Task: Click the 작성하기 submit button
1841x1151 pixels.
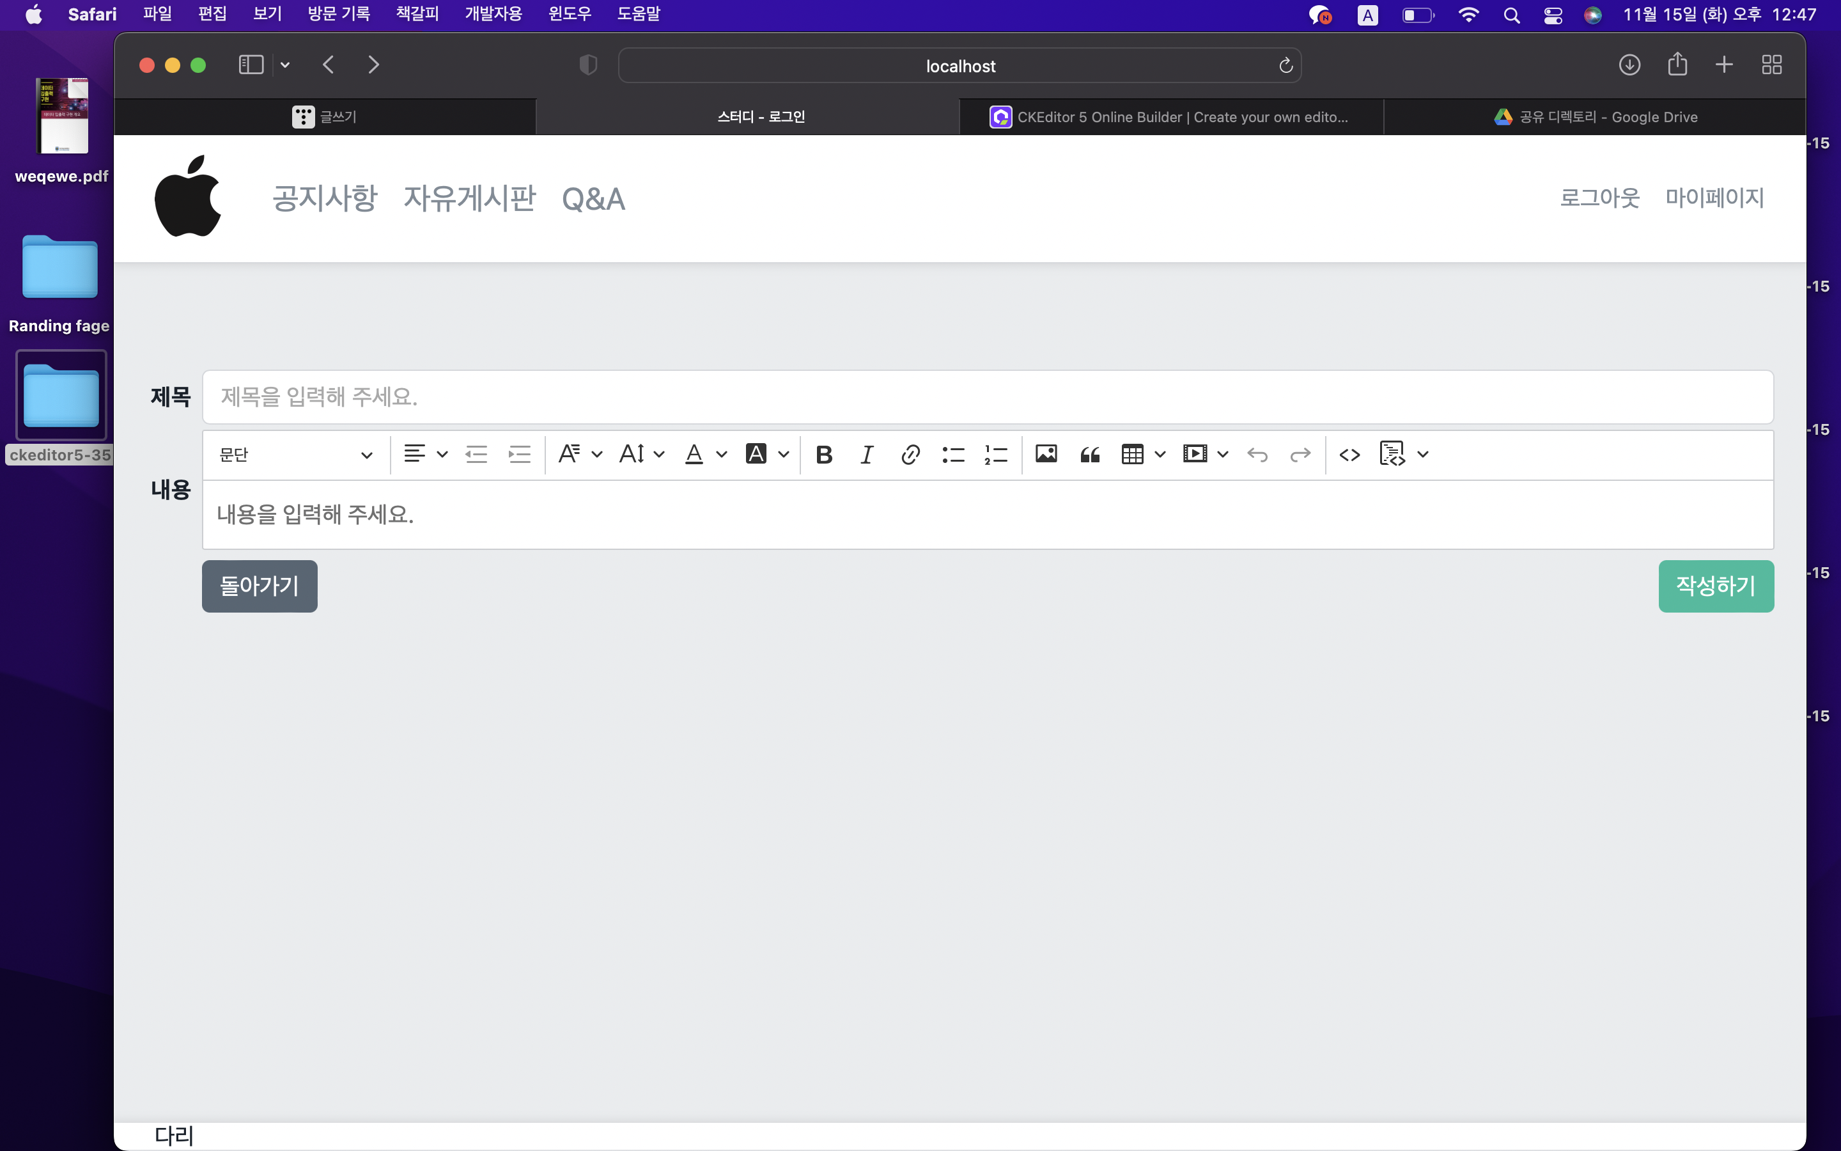Action: coord(1716,585)
